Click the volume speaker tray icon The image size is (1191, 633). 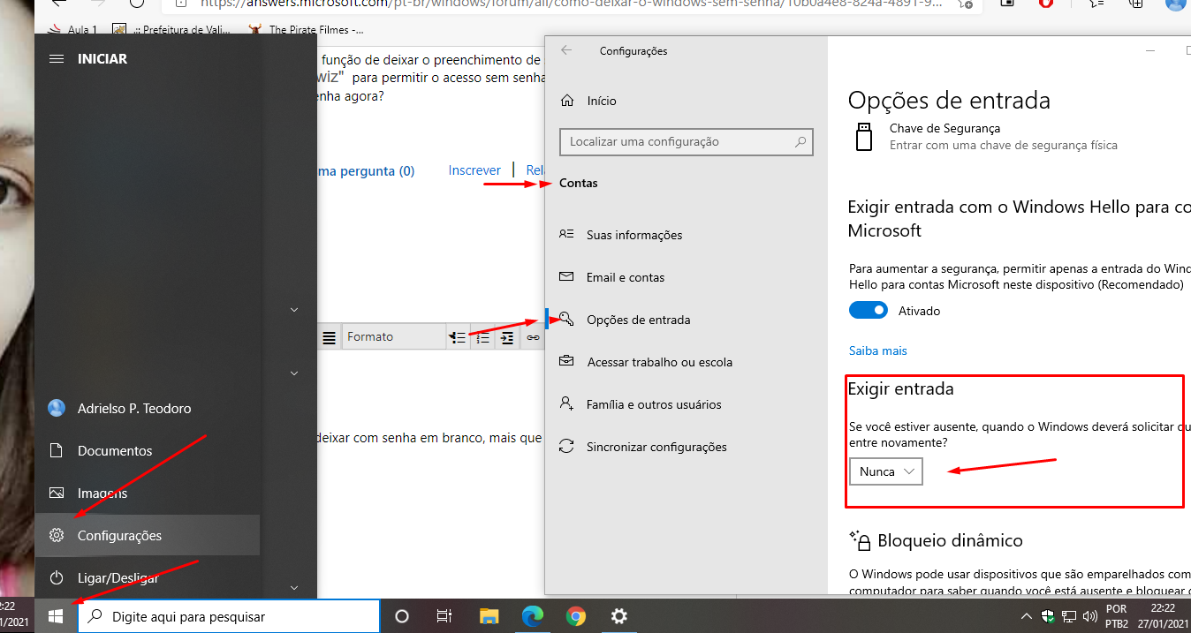[1089, 616]
